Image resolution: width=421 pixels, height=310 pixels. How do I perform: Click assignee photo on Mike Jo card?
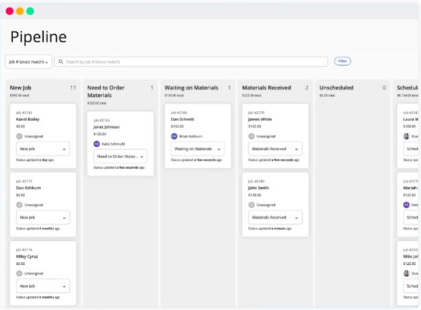[406, 273]
